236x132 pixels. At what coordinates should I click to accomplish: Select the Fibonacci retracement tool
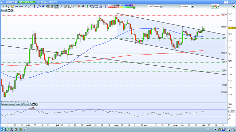coord(48,7)
